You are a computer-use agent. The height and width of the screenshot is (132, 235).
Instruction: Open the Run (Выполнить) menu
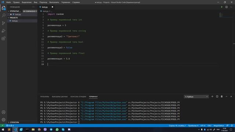tap(54, 2)
